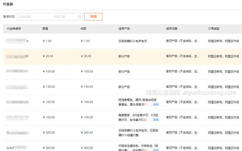Click 阿里云新购、阿里云升级 in the ¥ 105.00 row
Viewport: 242px width, 151px height.
[x=223, y=72]
